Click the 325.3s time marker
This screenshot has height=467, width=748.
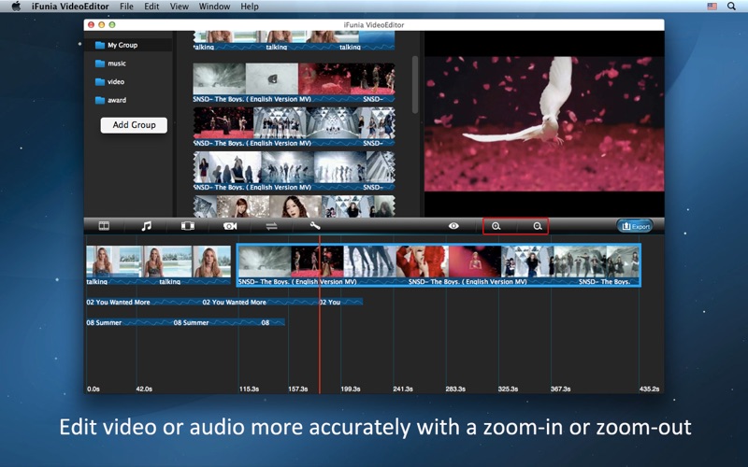508,389
